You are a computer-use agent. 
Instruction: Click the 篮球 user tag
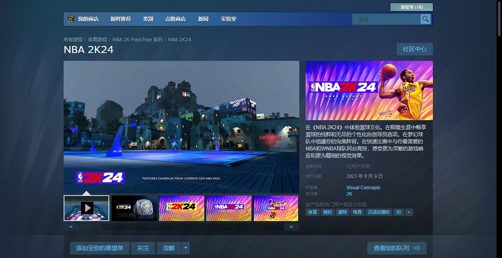coord(342,212)
